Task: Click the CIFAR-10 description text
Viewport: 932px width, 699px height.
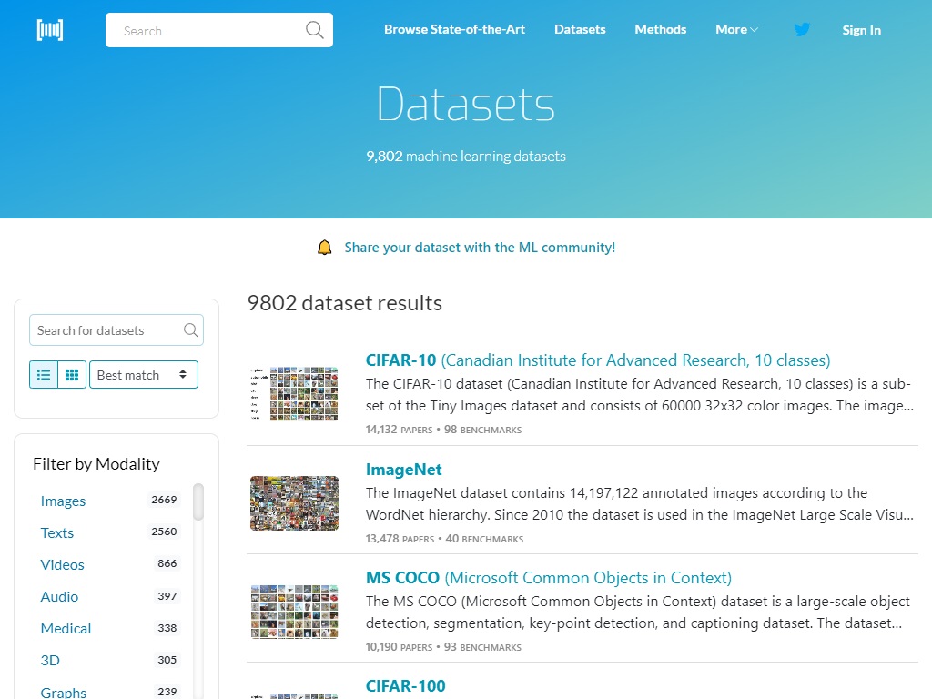Action: click(x=640, y=395)
